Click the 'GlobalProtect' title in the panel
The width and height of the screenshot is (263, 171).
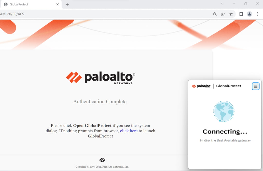coord(228,86)
